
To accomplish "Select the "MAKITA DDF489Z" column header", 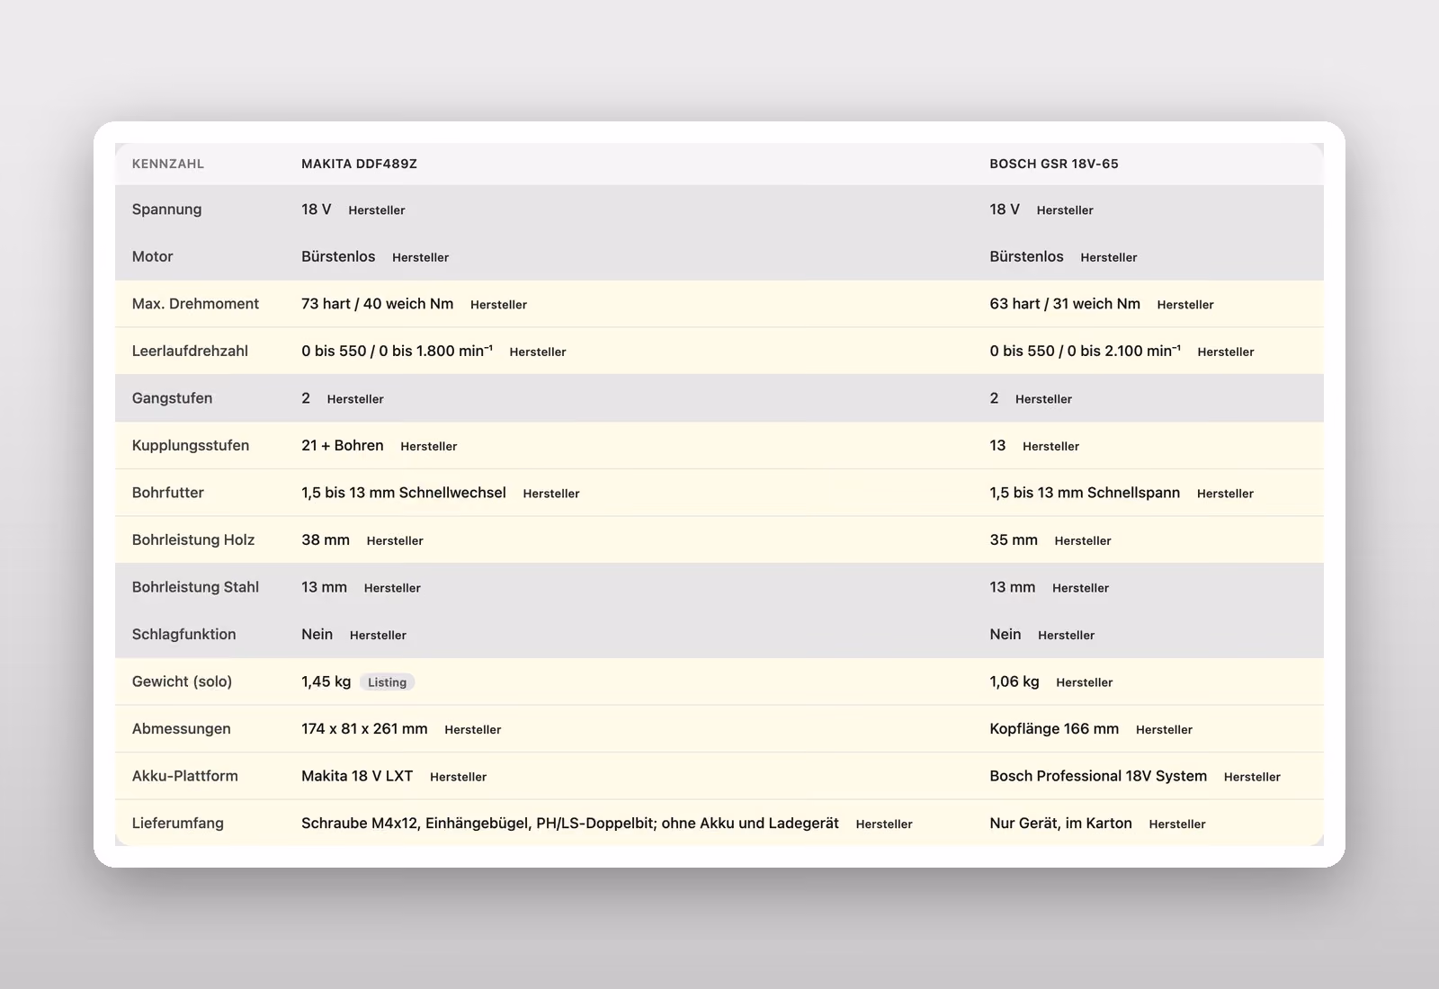I will coord(359,164).
